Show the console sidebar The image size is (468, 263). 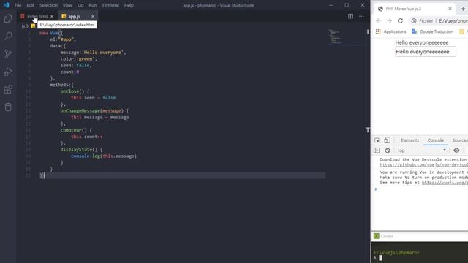pyautogui.click(x=377, y=150)
